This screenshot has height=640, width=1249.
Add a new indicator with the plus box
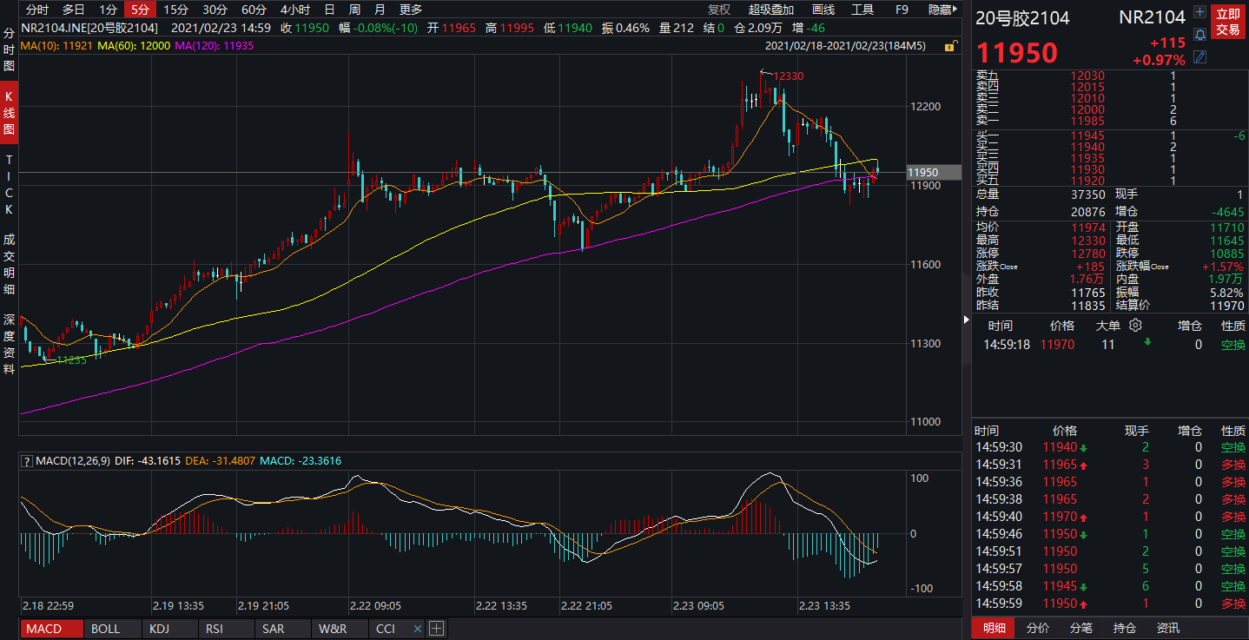click(x=436, y=629)
